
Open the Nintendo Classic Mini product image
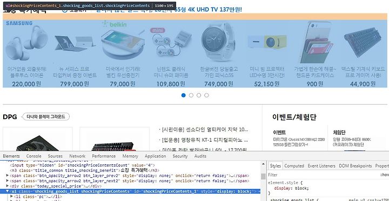coord(171,43)
